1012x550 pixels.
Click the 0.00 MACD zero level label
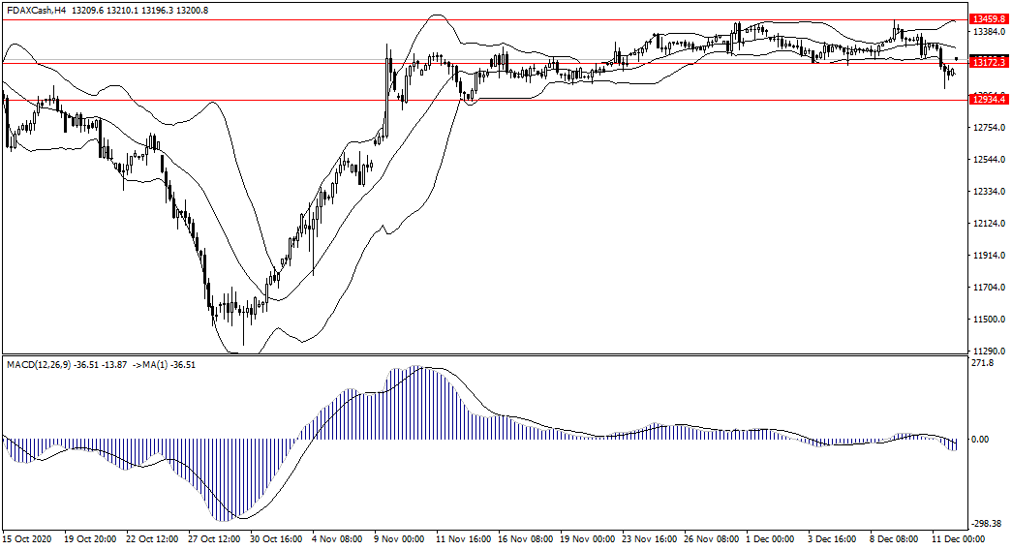(980, 439)
